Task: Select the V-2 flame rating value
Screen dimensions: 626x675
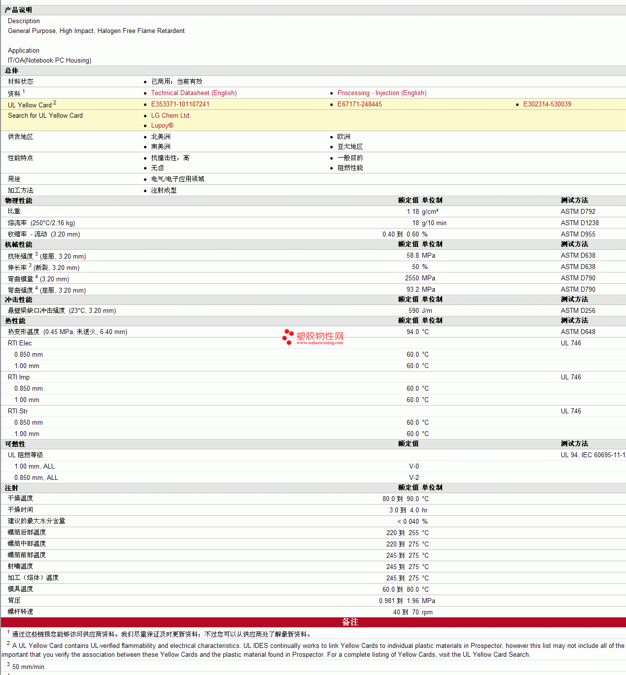Action: pyautogui.click(x=414, y=478)
